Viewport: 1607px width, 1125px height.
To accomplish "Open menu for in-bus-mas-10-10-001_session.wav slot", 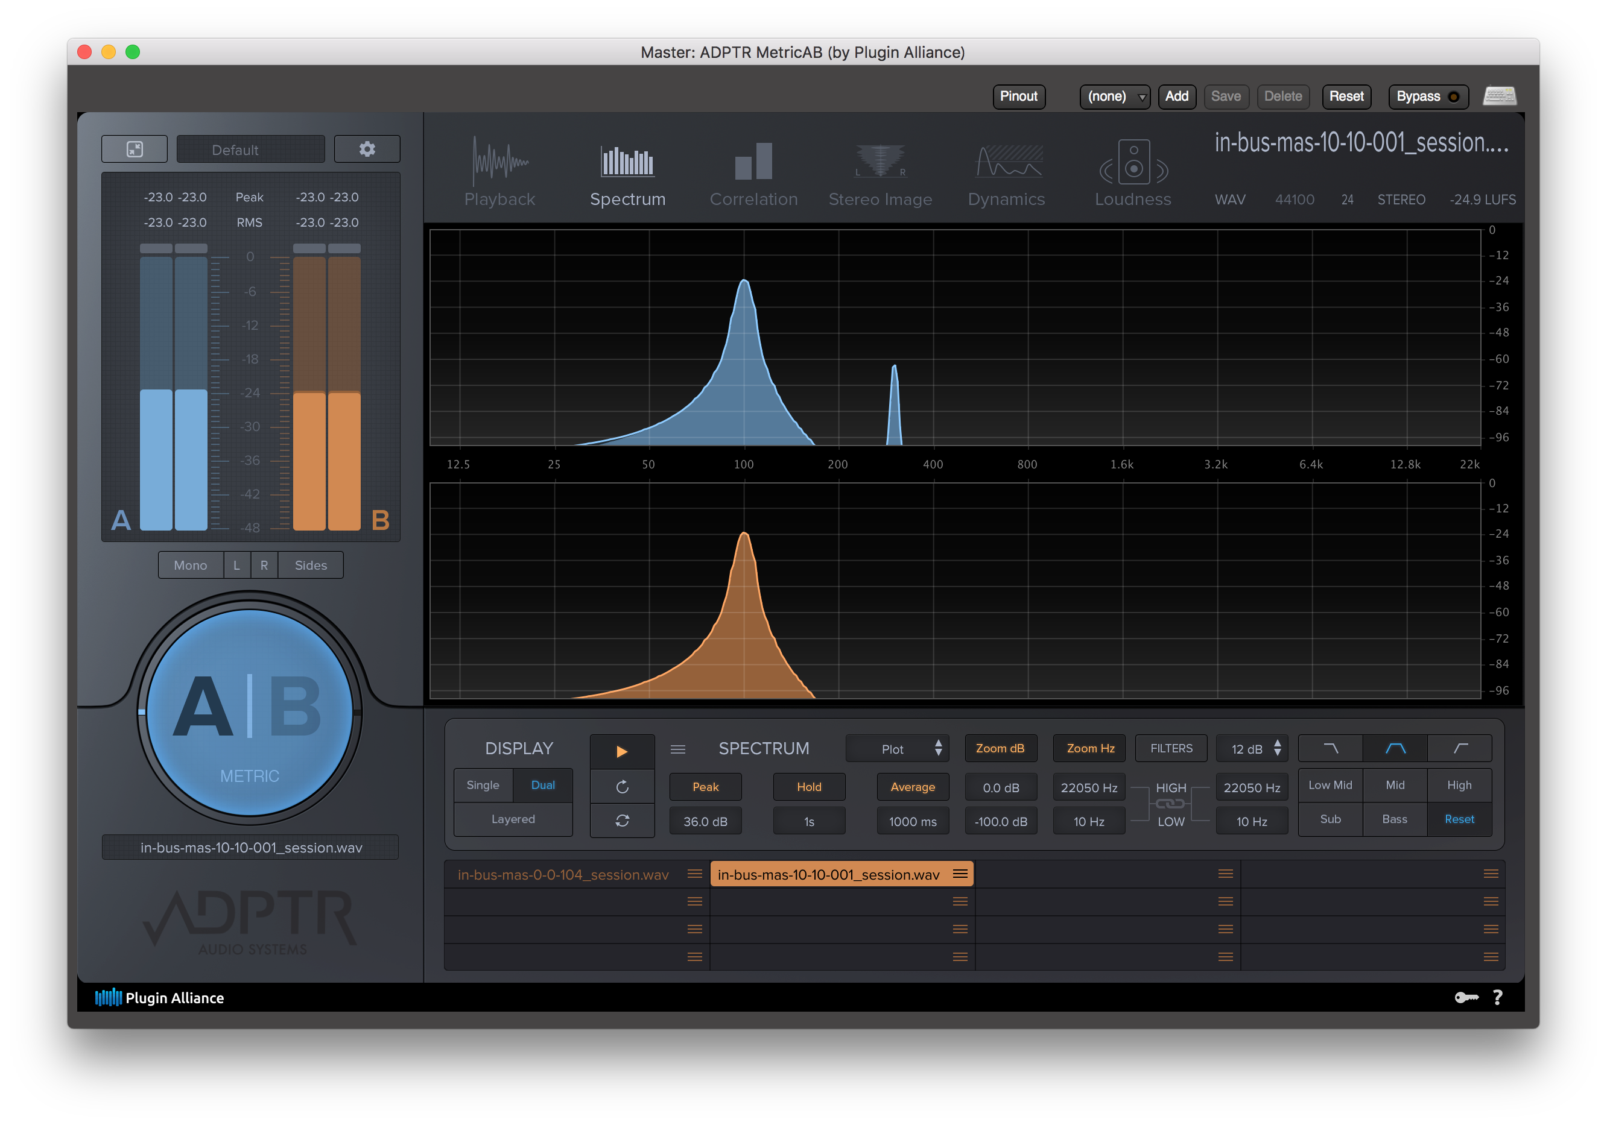I will tap(960, 874).
